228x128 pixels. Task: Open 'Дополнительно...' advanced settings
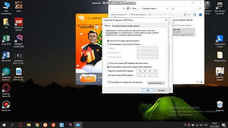tap(156, 83)
